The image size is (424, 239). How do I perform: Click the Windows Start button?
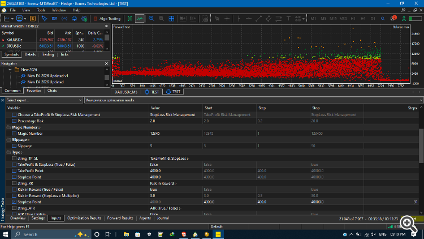click(6, 234)
